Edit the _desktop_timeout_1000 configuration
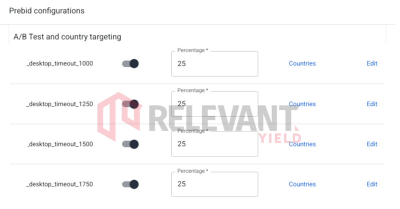400x209 pixels. pos(371,63)
